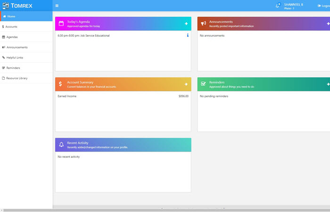The height and width of the screenshot is (212, 330).
Task: Click the Recent Activity card title
Action: point(78,143)
